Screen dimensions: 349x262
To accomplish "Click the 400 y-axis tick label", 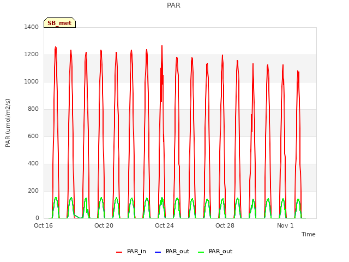I will tap(33, 164).
